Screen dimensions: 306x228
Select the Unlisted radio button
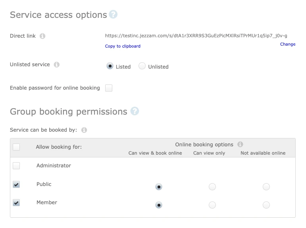pyautogui.click(x=142, y=66)
